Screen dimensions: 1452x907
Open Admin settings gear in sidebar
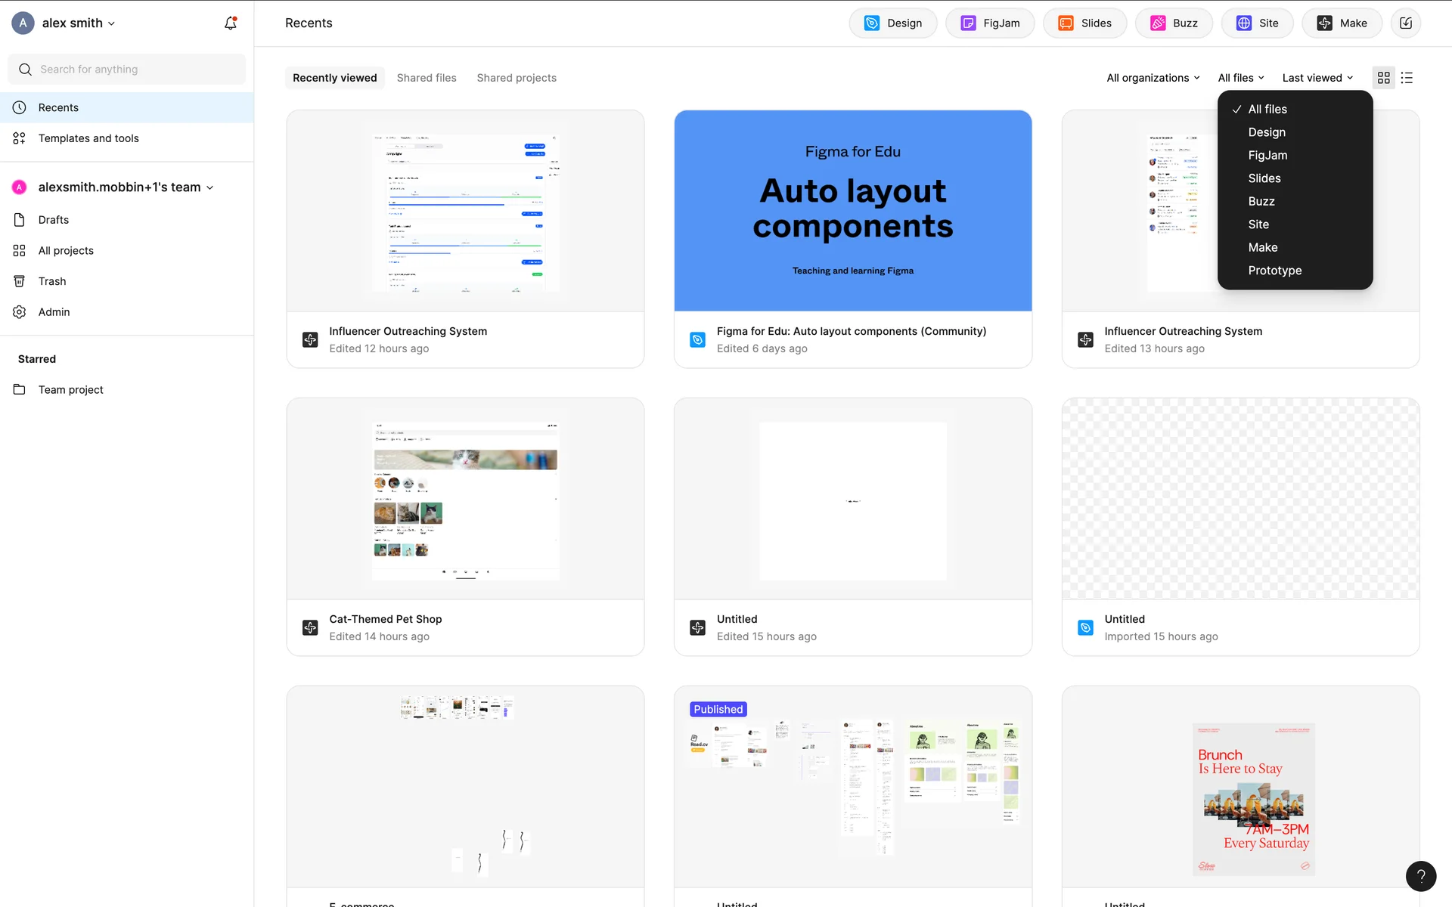pyautogui.click(x=20, y=312)
